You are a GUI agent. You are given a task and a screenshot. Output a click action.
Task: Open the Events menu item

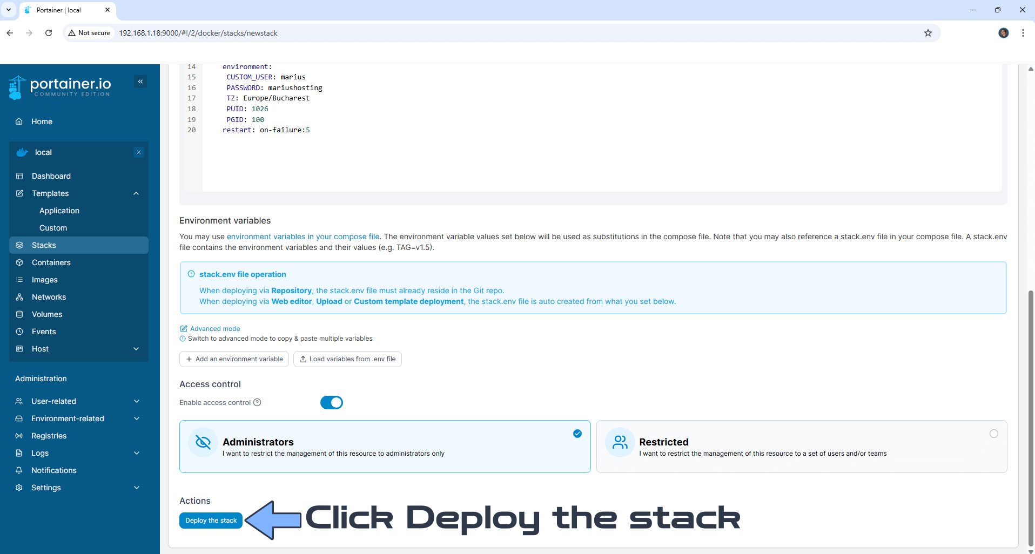79,332
